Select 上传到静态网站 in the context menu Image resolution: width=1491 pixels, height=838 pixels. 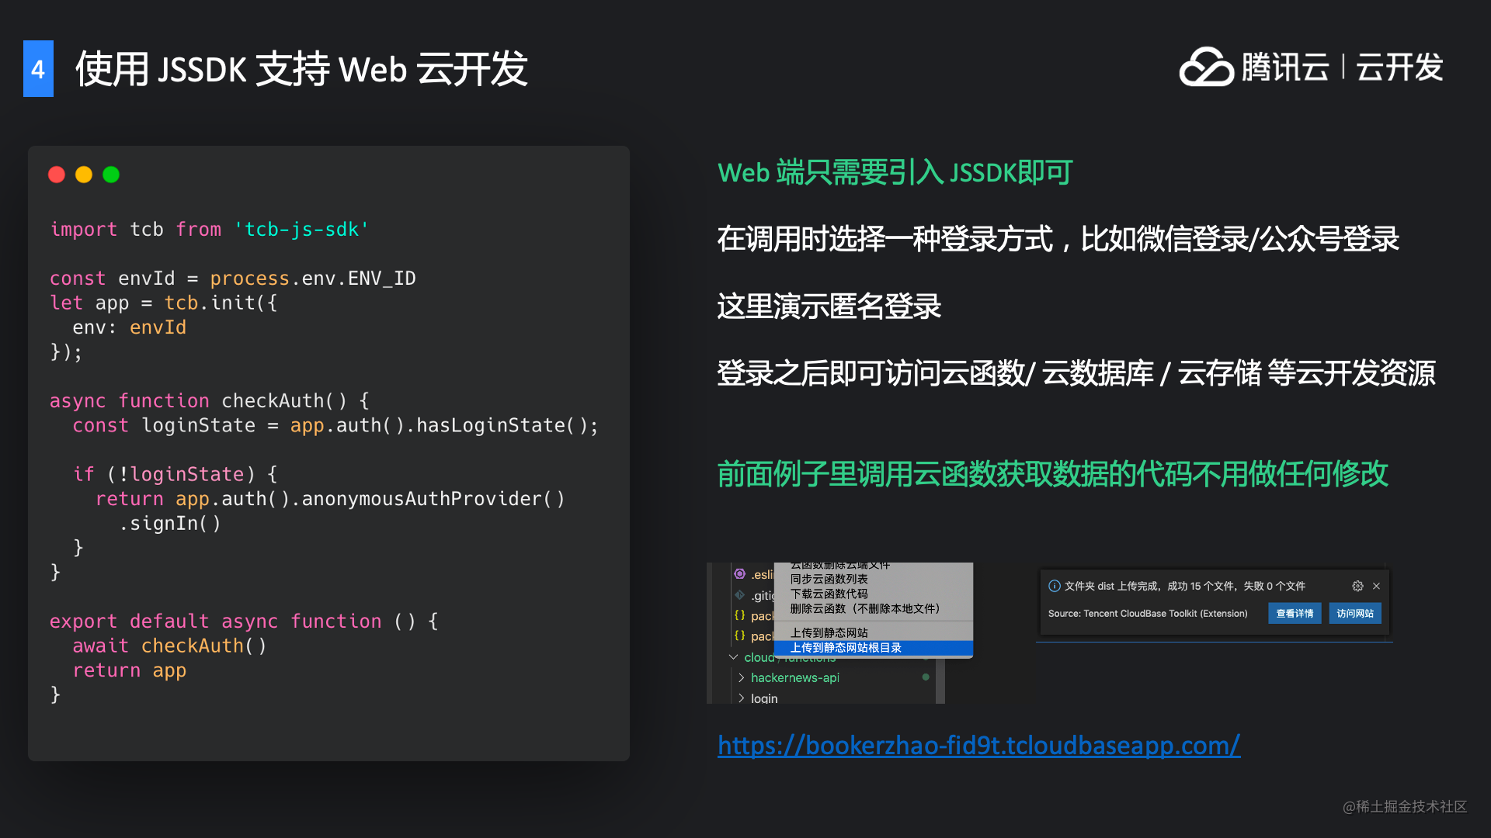pyautogui.click(x=874, y=633)
